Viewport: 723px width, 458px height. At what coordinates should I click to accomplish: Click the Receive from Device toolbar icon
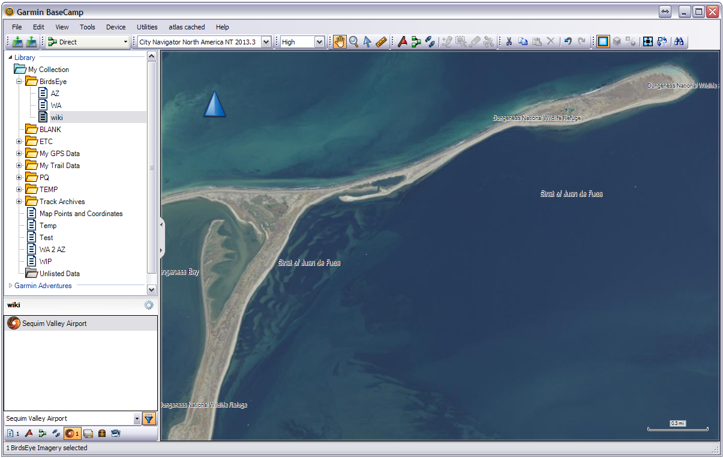coord(31,42)
